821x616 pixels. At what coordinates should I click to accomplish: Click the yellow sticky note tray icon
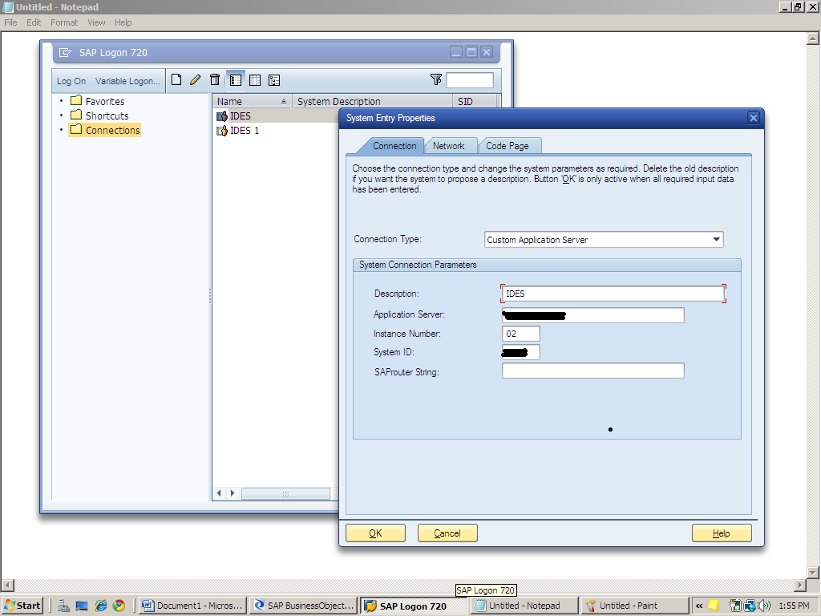[x=714, y=606]
